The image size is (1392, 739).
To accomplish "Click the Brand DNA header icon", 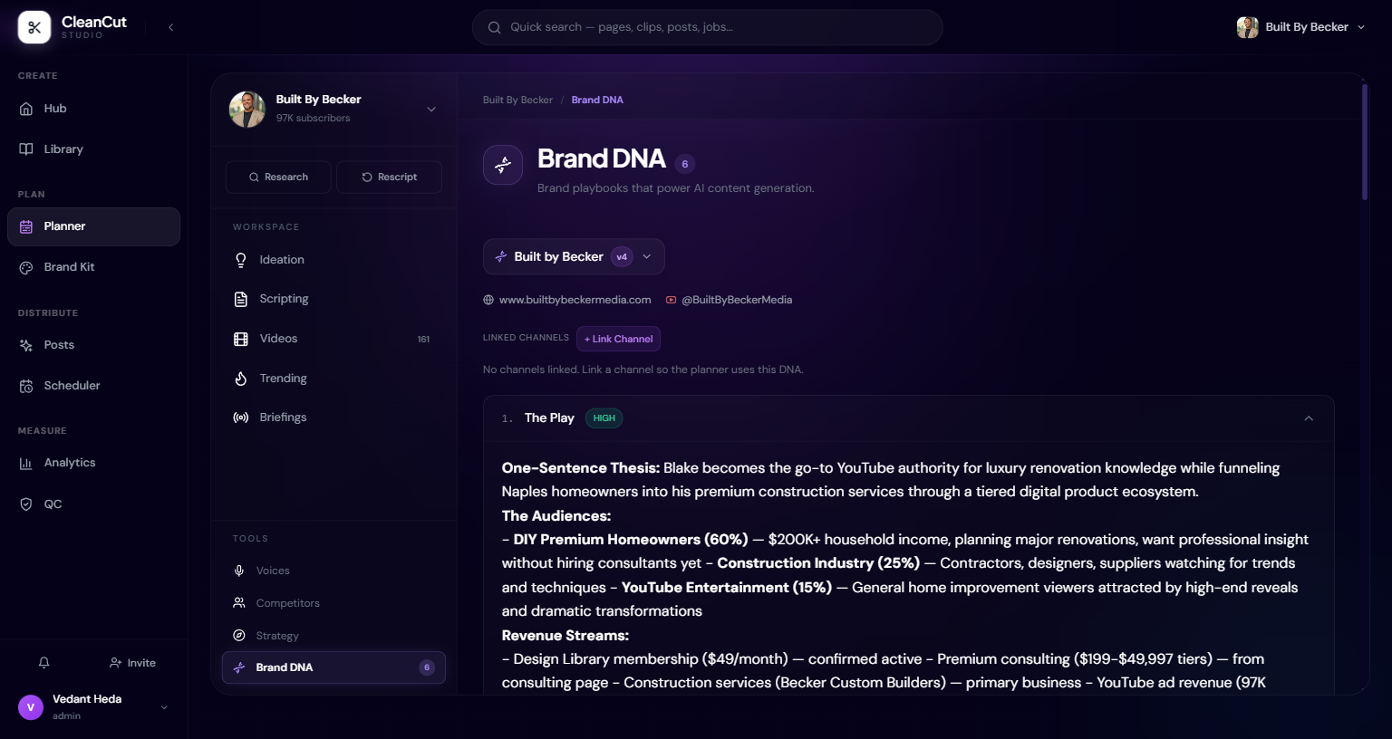I will tap(503, 165).
